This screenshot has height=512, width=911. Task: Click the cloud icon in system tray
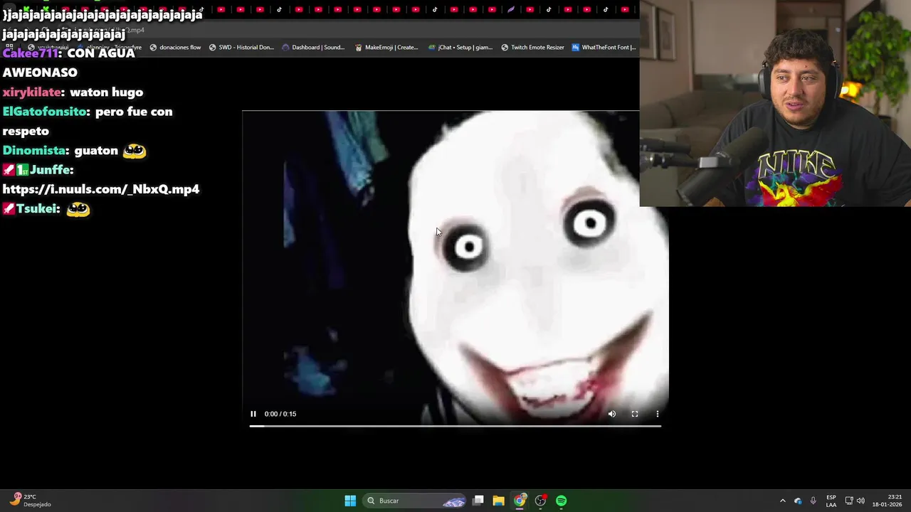(798, 501)
